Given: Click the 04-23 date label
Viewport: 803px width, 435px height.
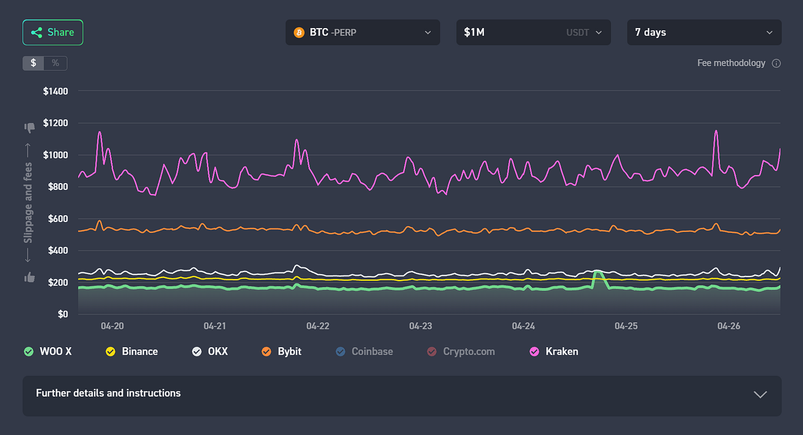Looking at the screenshot, I should coord(420,326).
